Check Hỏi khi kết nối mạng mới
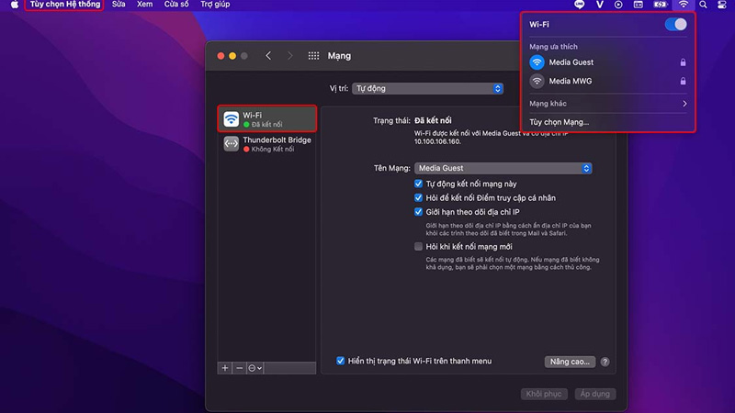735x413 pixels. pos(418,246)
